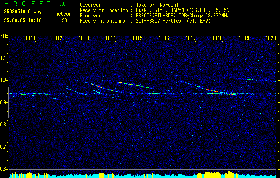The height and width of the screenshot is (178, 280).
Task: Click the faint echo trace above 1019
Action: point(256,80)
